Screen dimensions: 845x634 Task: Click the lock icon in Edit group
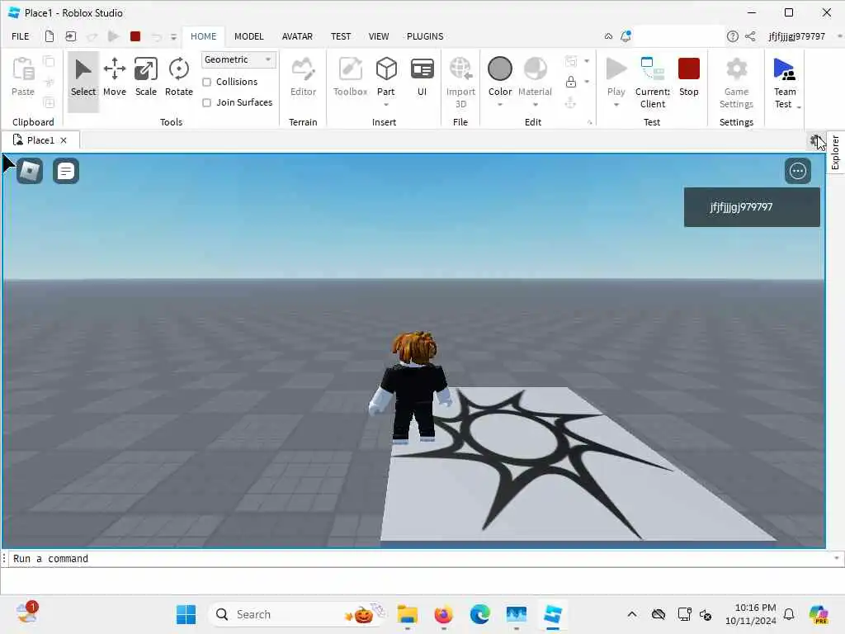coord(571,82)
